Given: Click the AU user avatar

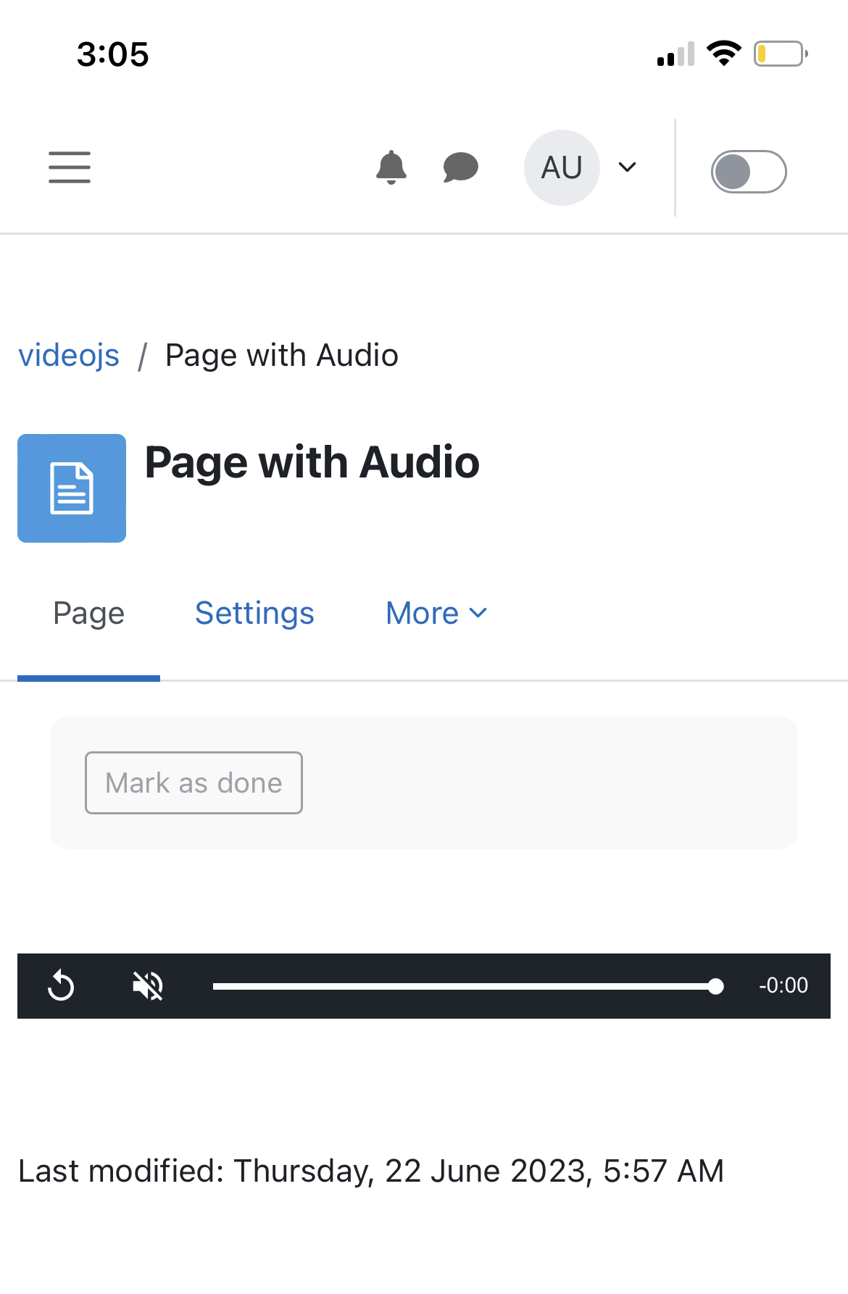Looking at the screenshot, I should click(x=562, y=167).
